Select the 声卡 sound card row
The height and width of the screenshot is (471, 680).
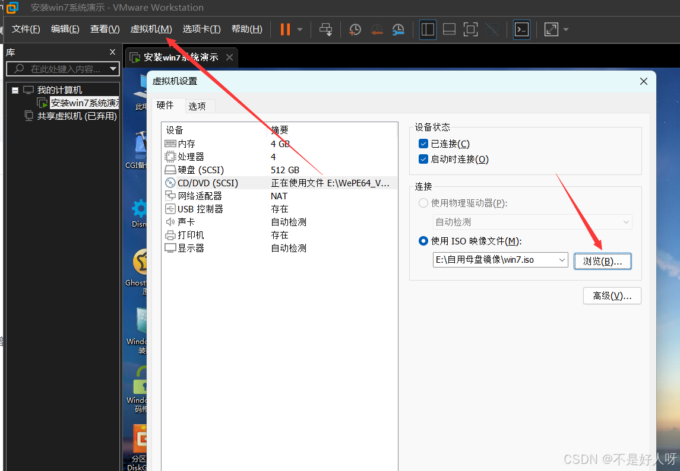click(279, 222)
